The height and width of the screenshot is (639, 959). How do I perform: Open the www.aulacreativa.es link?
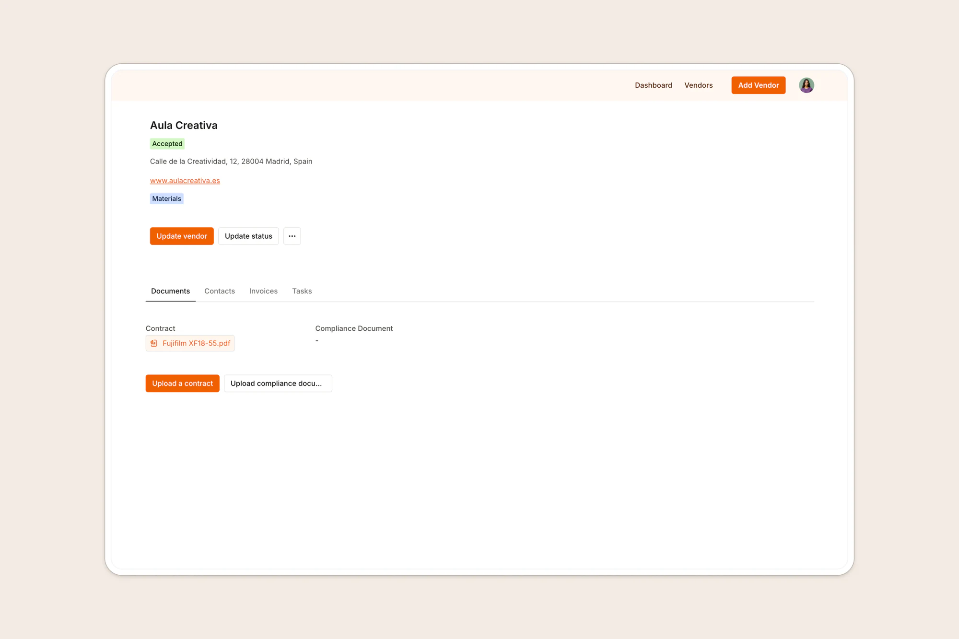[185, 181]
